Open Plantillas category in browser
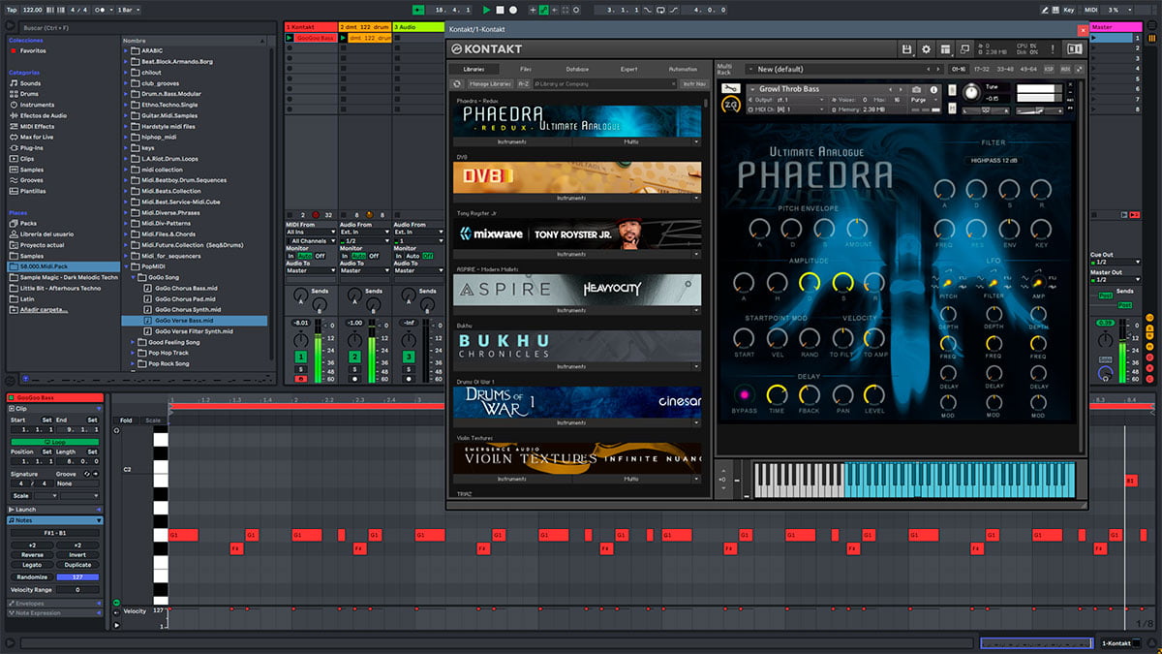 (33, 191)
